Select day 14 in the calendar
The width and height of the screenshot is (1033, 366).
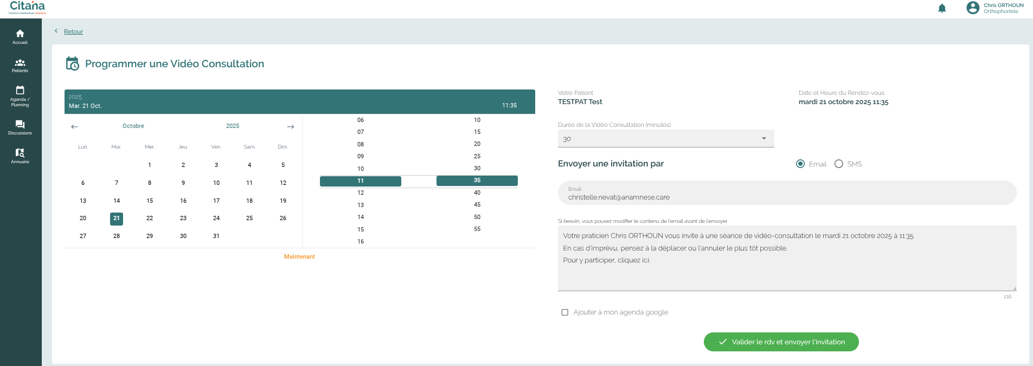click(117, 201)
